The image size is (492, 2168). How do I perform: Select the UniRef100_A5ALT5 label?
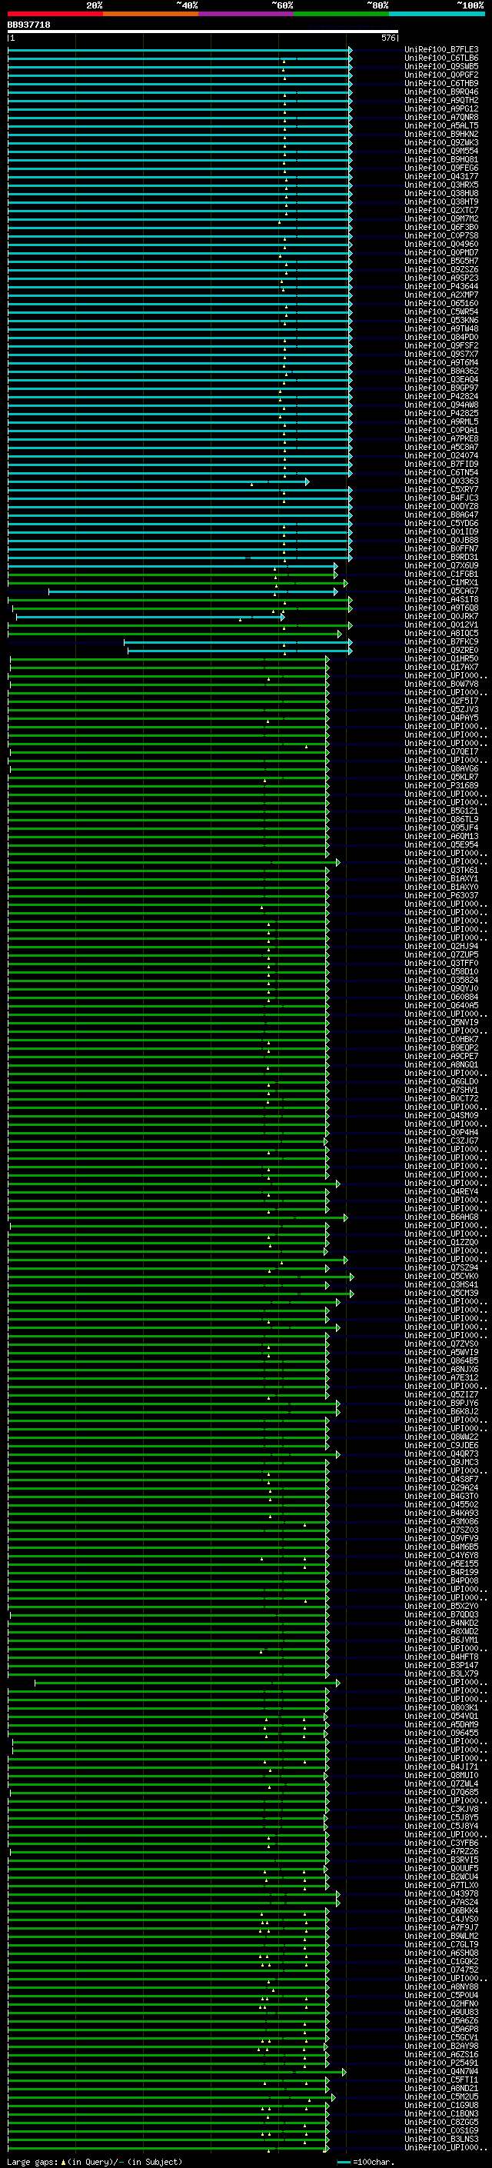pyautogui.click(x=441, y=125)
